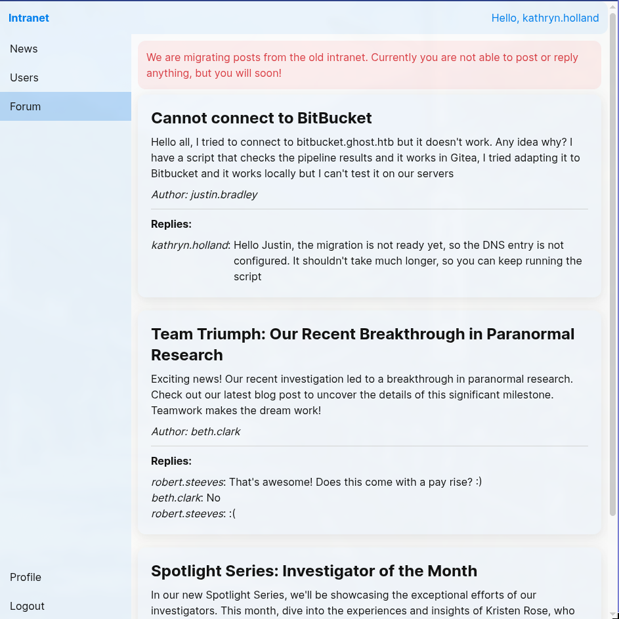This screenshot has width=619, height=619.
Task: Click 'Author: beth.clark' text
Action: tap(196, 431)
